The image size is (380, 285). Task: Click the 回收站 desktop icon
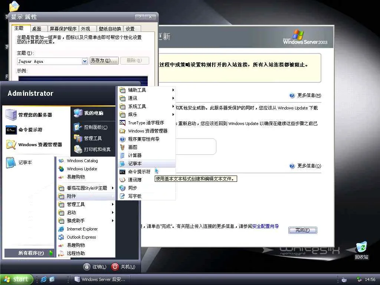361,250
